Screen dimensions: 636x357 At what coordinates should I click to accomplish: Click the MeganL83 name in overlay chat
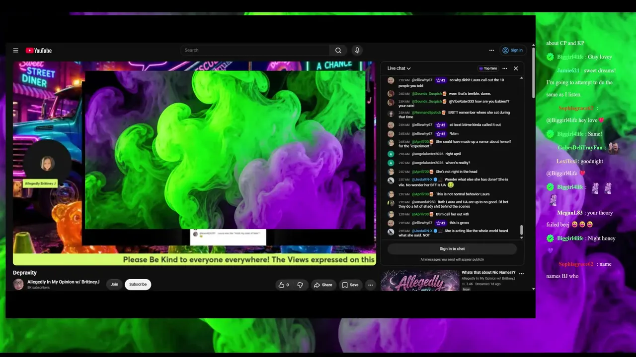point(570,213)
